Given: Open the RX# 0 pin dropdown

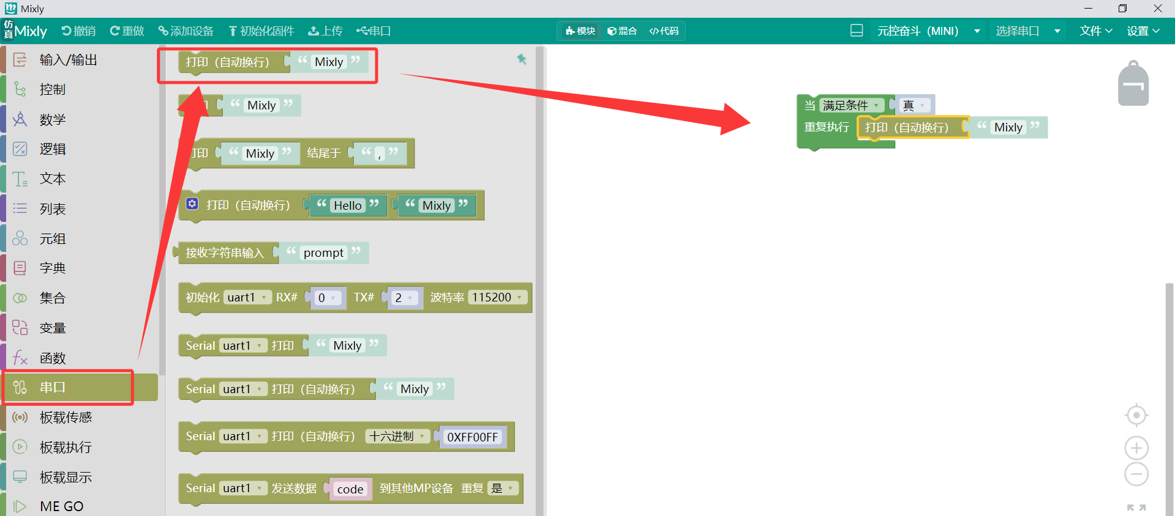Looking at the screenshot, I should [x=327, y=298].
